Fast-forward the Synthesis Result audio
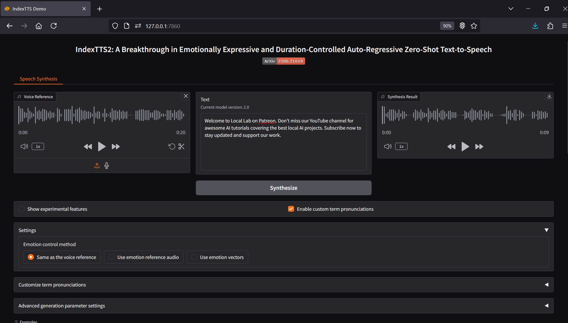 click(x=479, y=146)
